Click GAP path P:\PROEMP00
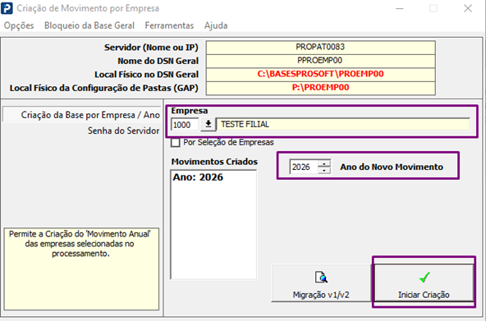The width and height of the screenshot is (486, 321). tap(320, 88)
